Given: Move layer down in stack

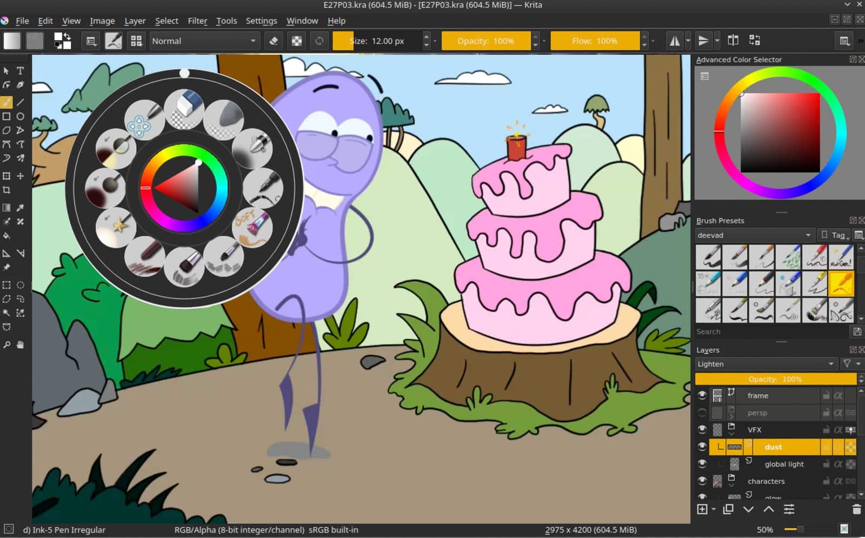Looking at the screenshot, I should 748,509.
